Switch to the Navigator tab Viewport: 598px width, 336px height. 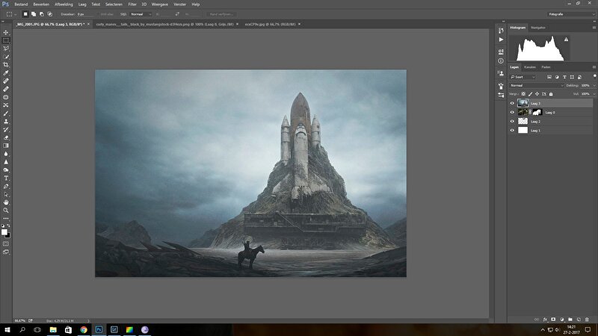pyautogui.click(x=538, y=28)
